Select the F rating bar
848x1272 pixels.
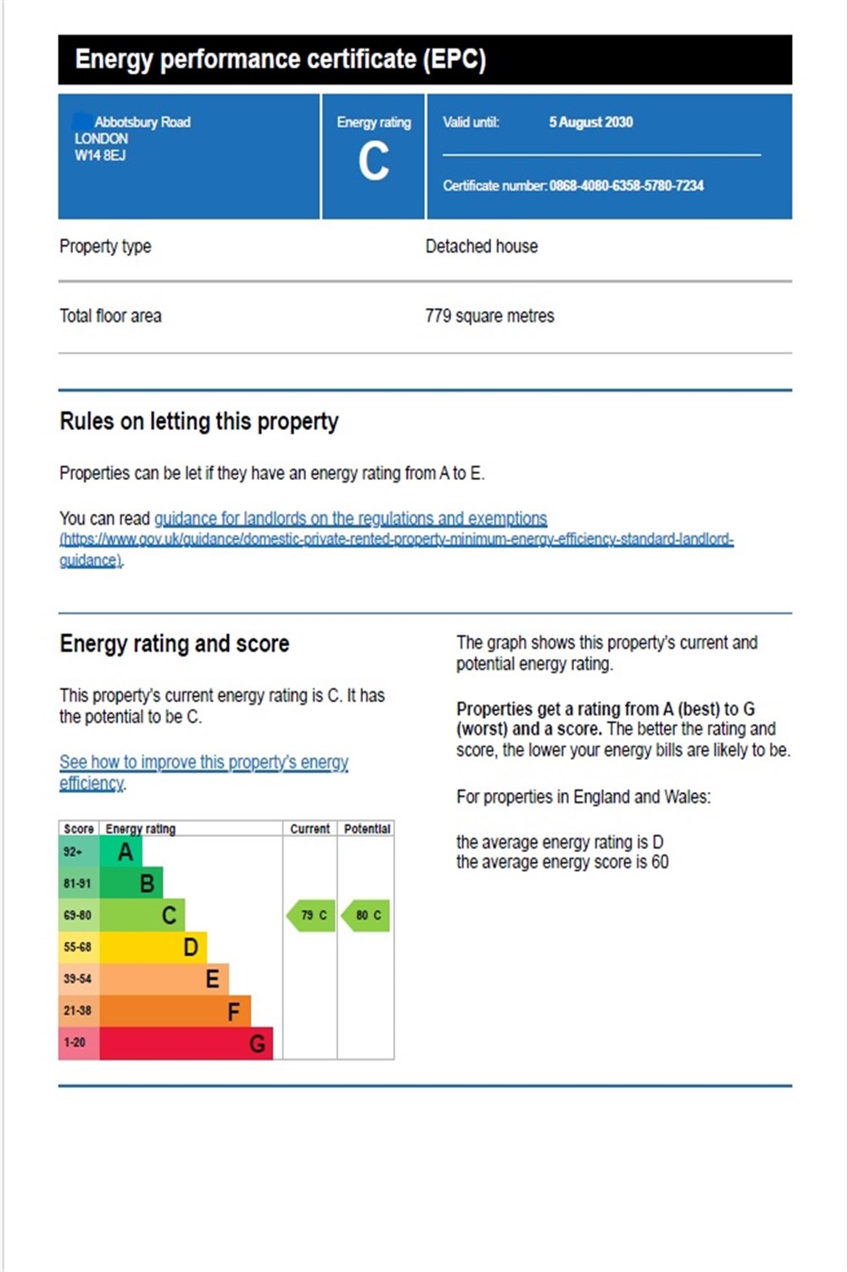click(x=176, y=1011)
